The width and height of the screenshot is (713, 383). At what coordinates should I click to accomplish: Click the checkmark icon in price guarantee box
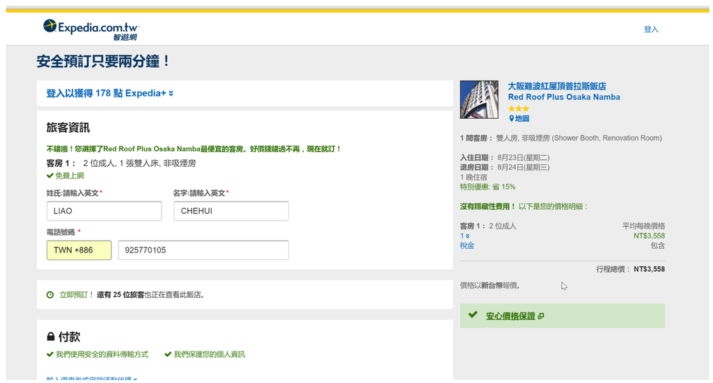point(473,314)
